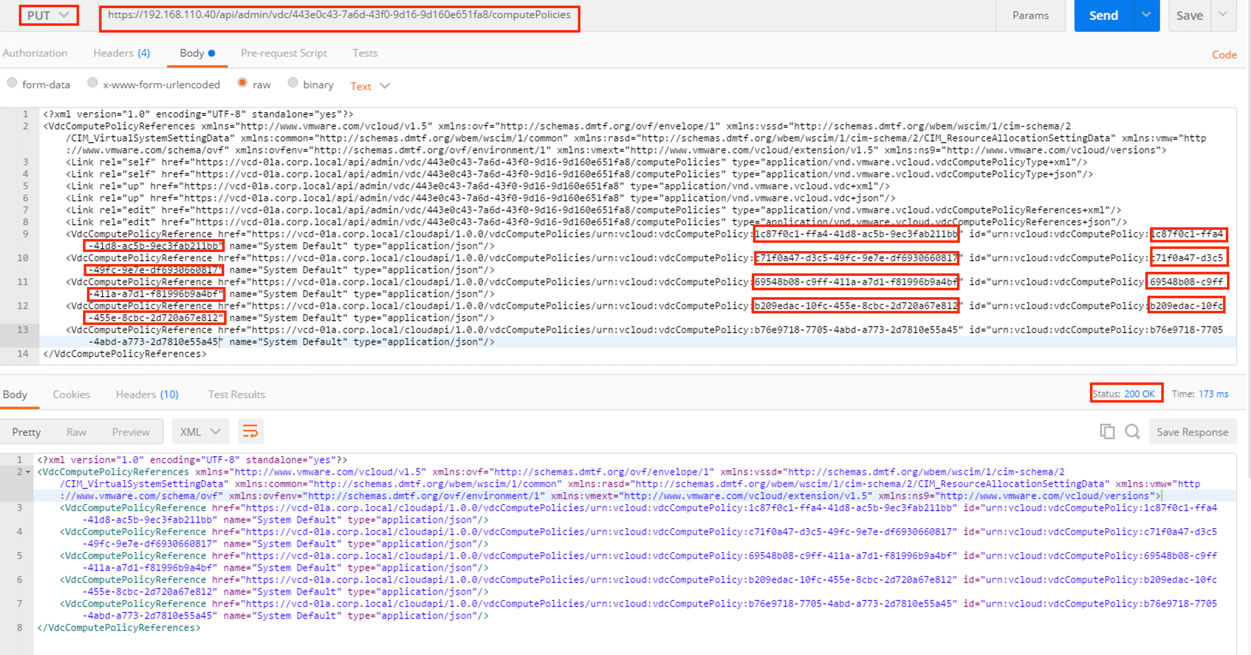1251x655 pixels.
Task: Click the copy response to clipboard icon
Action: pyautogui.click(x=1107, y=431)
